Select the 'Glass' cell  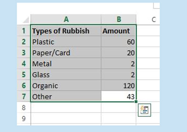66,75
